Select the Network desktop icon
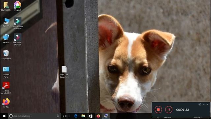The image size is (211, 119). point(6,39)
